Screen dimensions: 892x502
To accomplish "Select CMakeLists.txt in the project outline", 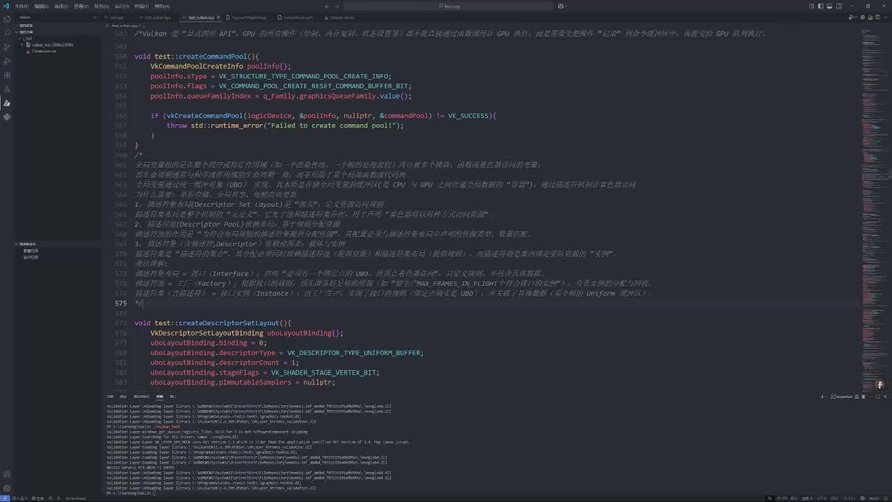I will (x=44, y=51).
